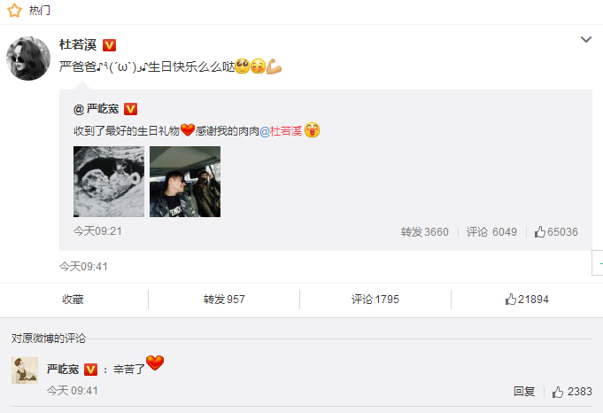603x413 pixels.
Task: Follow the @杜若溪 mention in quoted post
Action: (281, 131)
